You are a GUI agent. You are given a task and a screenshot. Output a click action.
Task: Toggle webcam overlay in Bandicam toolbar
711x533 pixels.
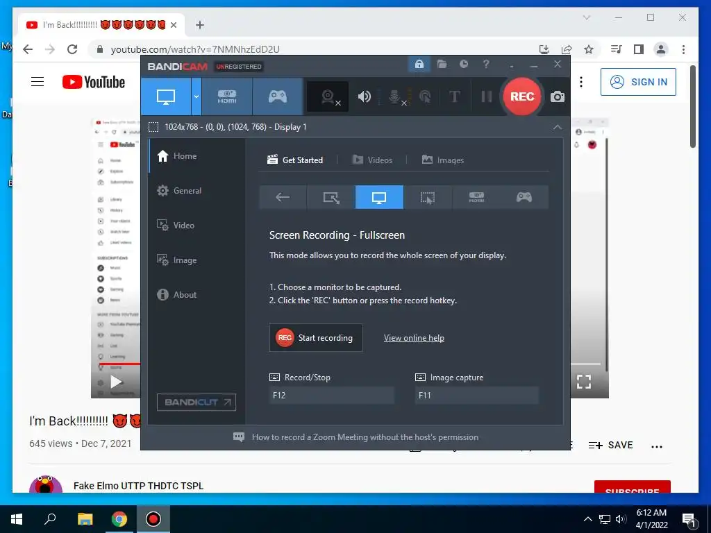coord(328,96)
